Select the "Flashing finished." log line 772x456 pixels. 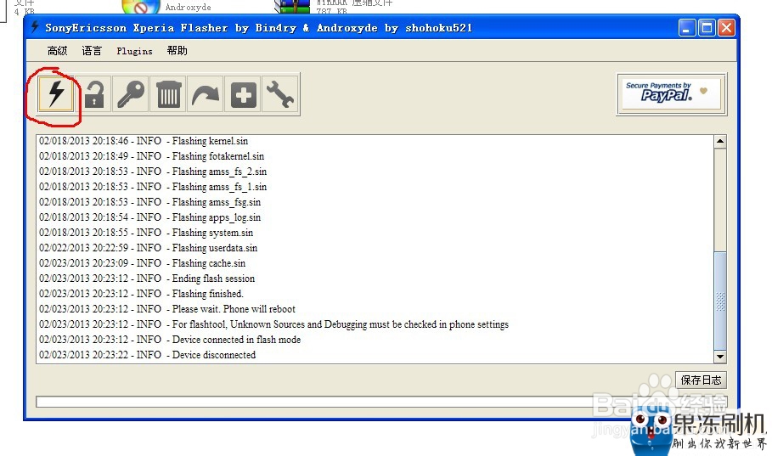[x=141, y=294]
